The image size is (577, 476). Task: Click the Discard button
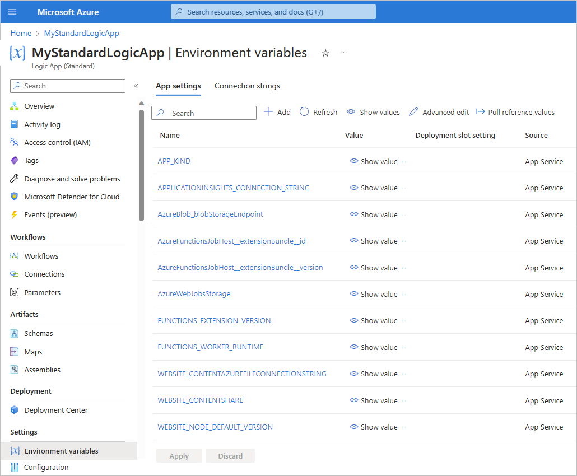pos(230,456)
